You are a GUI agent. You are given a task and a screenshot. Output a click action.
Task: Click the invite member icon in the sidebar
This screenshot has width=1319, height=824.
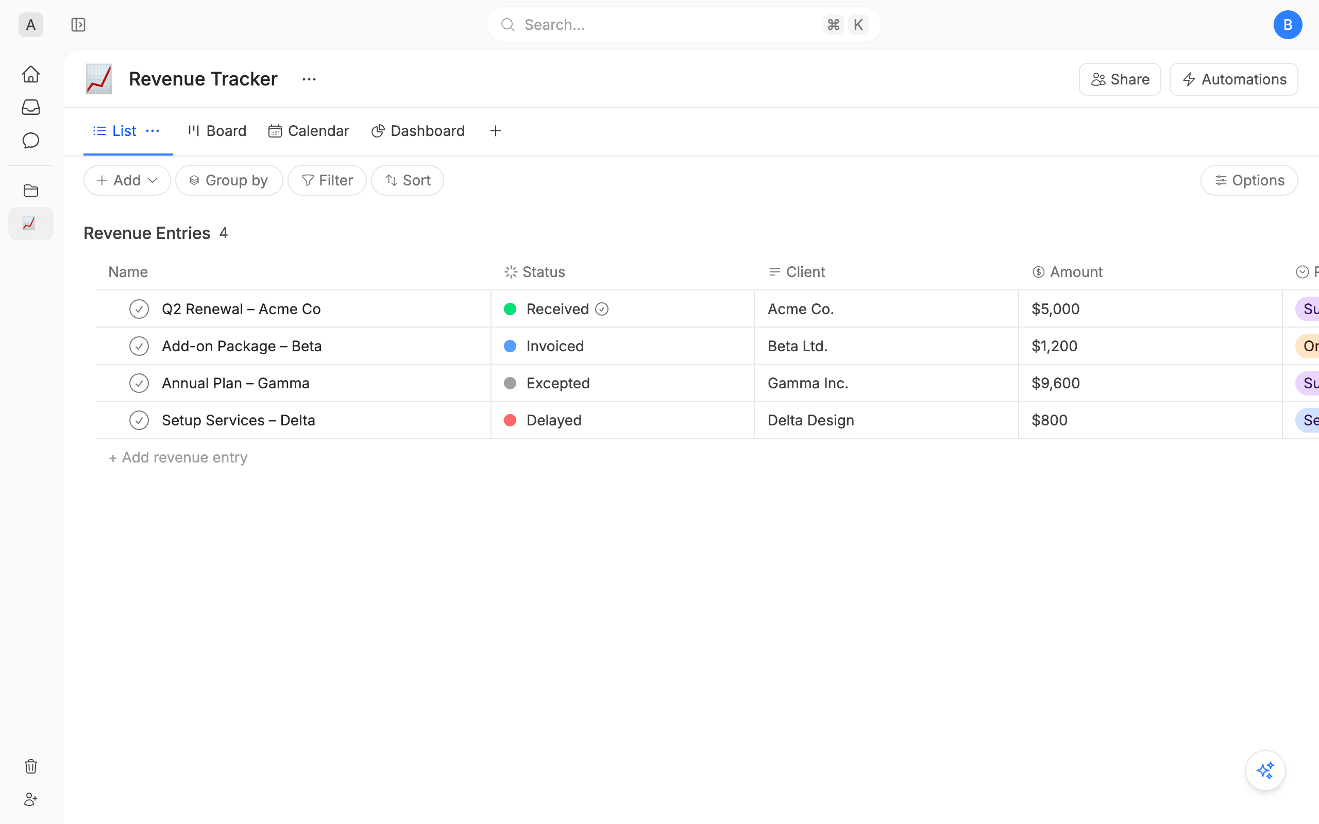pos(30,799)
